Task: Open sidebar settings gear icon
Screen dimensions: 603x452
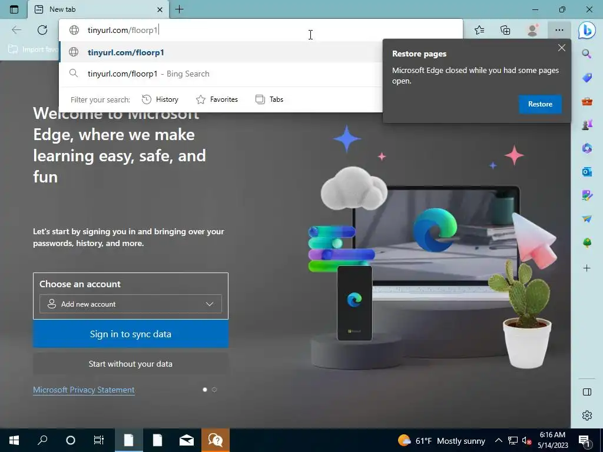Action: click(x=587, y=416)
